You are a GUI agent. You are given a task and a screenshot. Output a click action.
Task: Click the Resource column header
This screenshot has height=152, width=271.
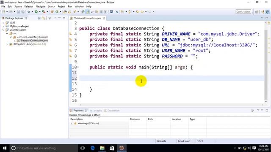[x=135, y=119]
